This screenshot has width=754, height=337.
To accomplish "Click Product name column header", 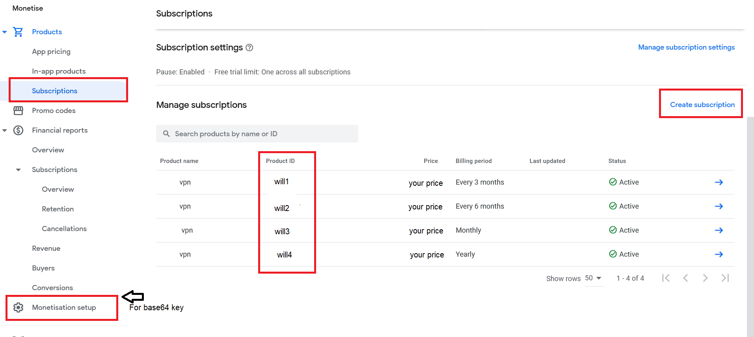I will (x=179, y=161).
